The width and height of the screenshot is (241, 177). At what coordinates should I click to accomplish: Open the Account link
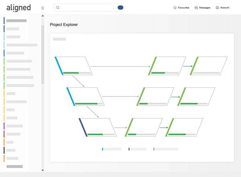pos(225,8)
